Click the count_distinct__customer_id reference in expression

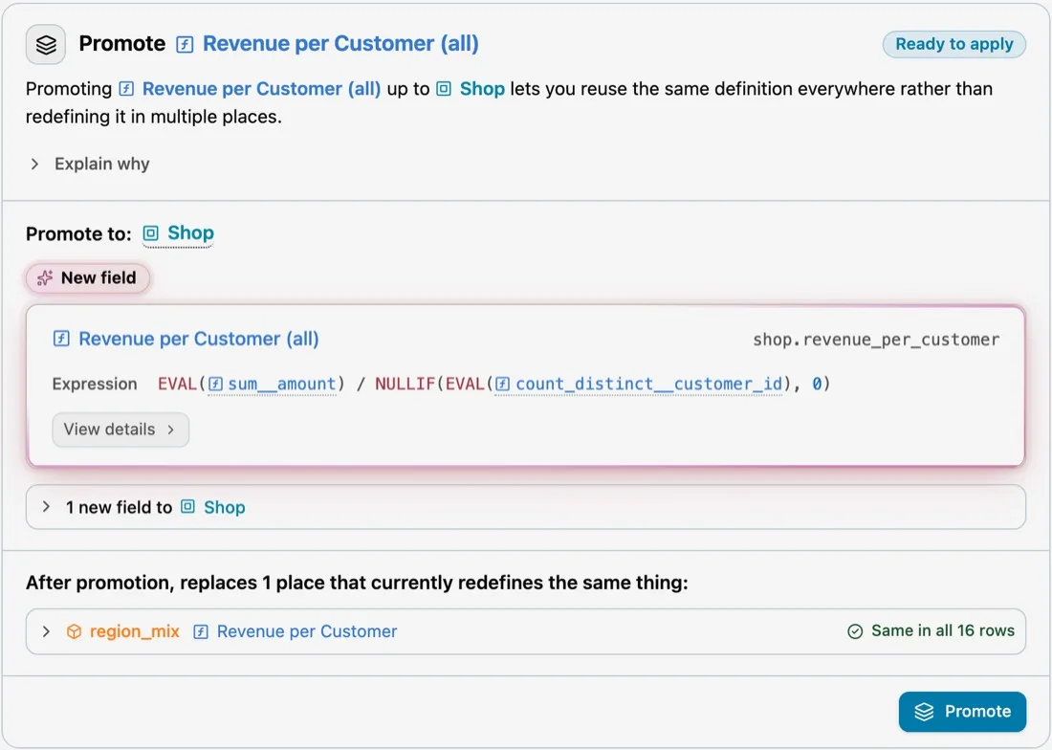[648, 384]
